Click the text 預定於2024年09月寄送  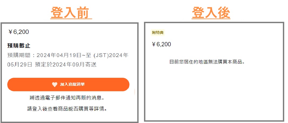click(x=66, y=65)
